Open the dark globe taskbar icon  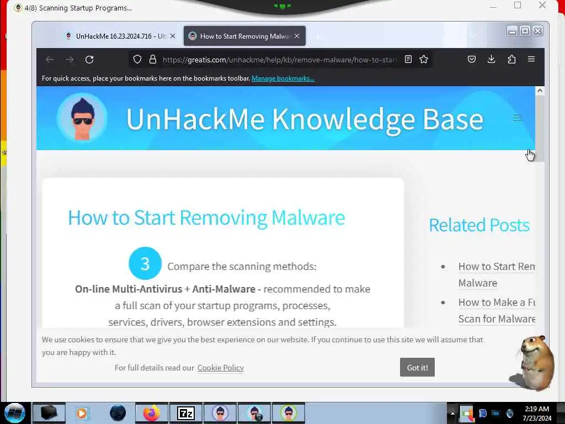point(118,413)
